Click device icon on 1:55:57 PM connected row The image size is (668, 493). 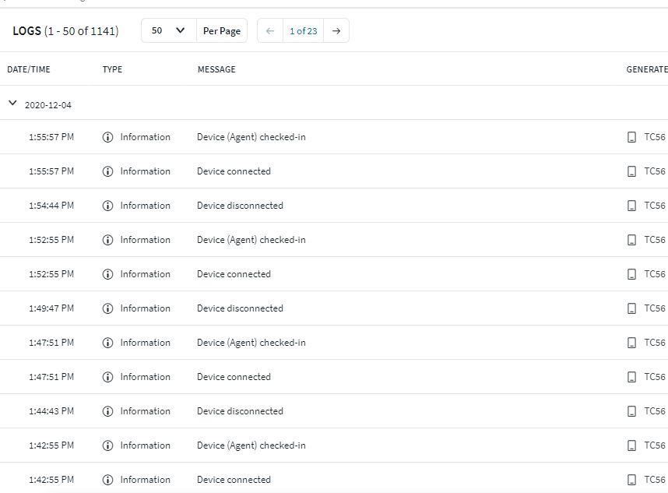point(631,171)
